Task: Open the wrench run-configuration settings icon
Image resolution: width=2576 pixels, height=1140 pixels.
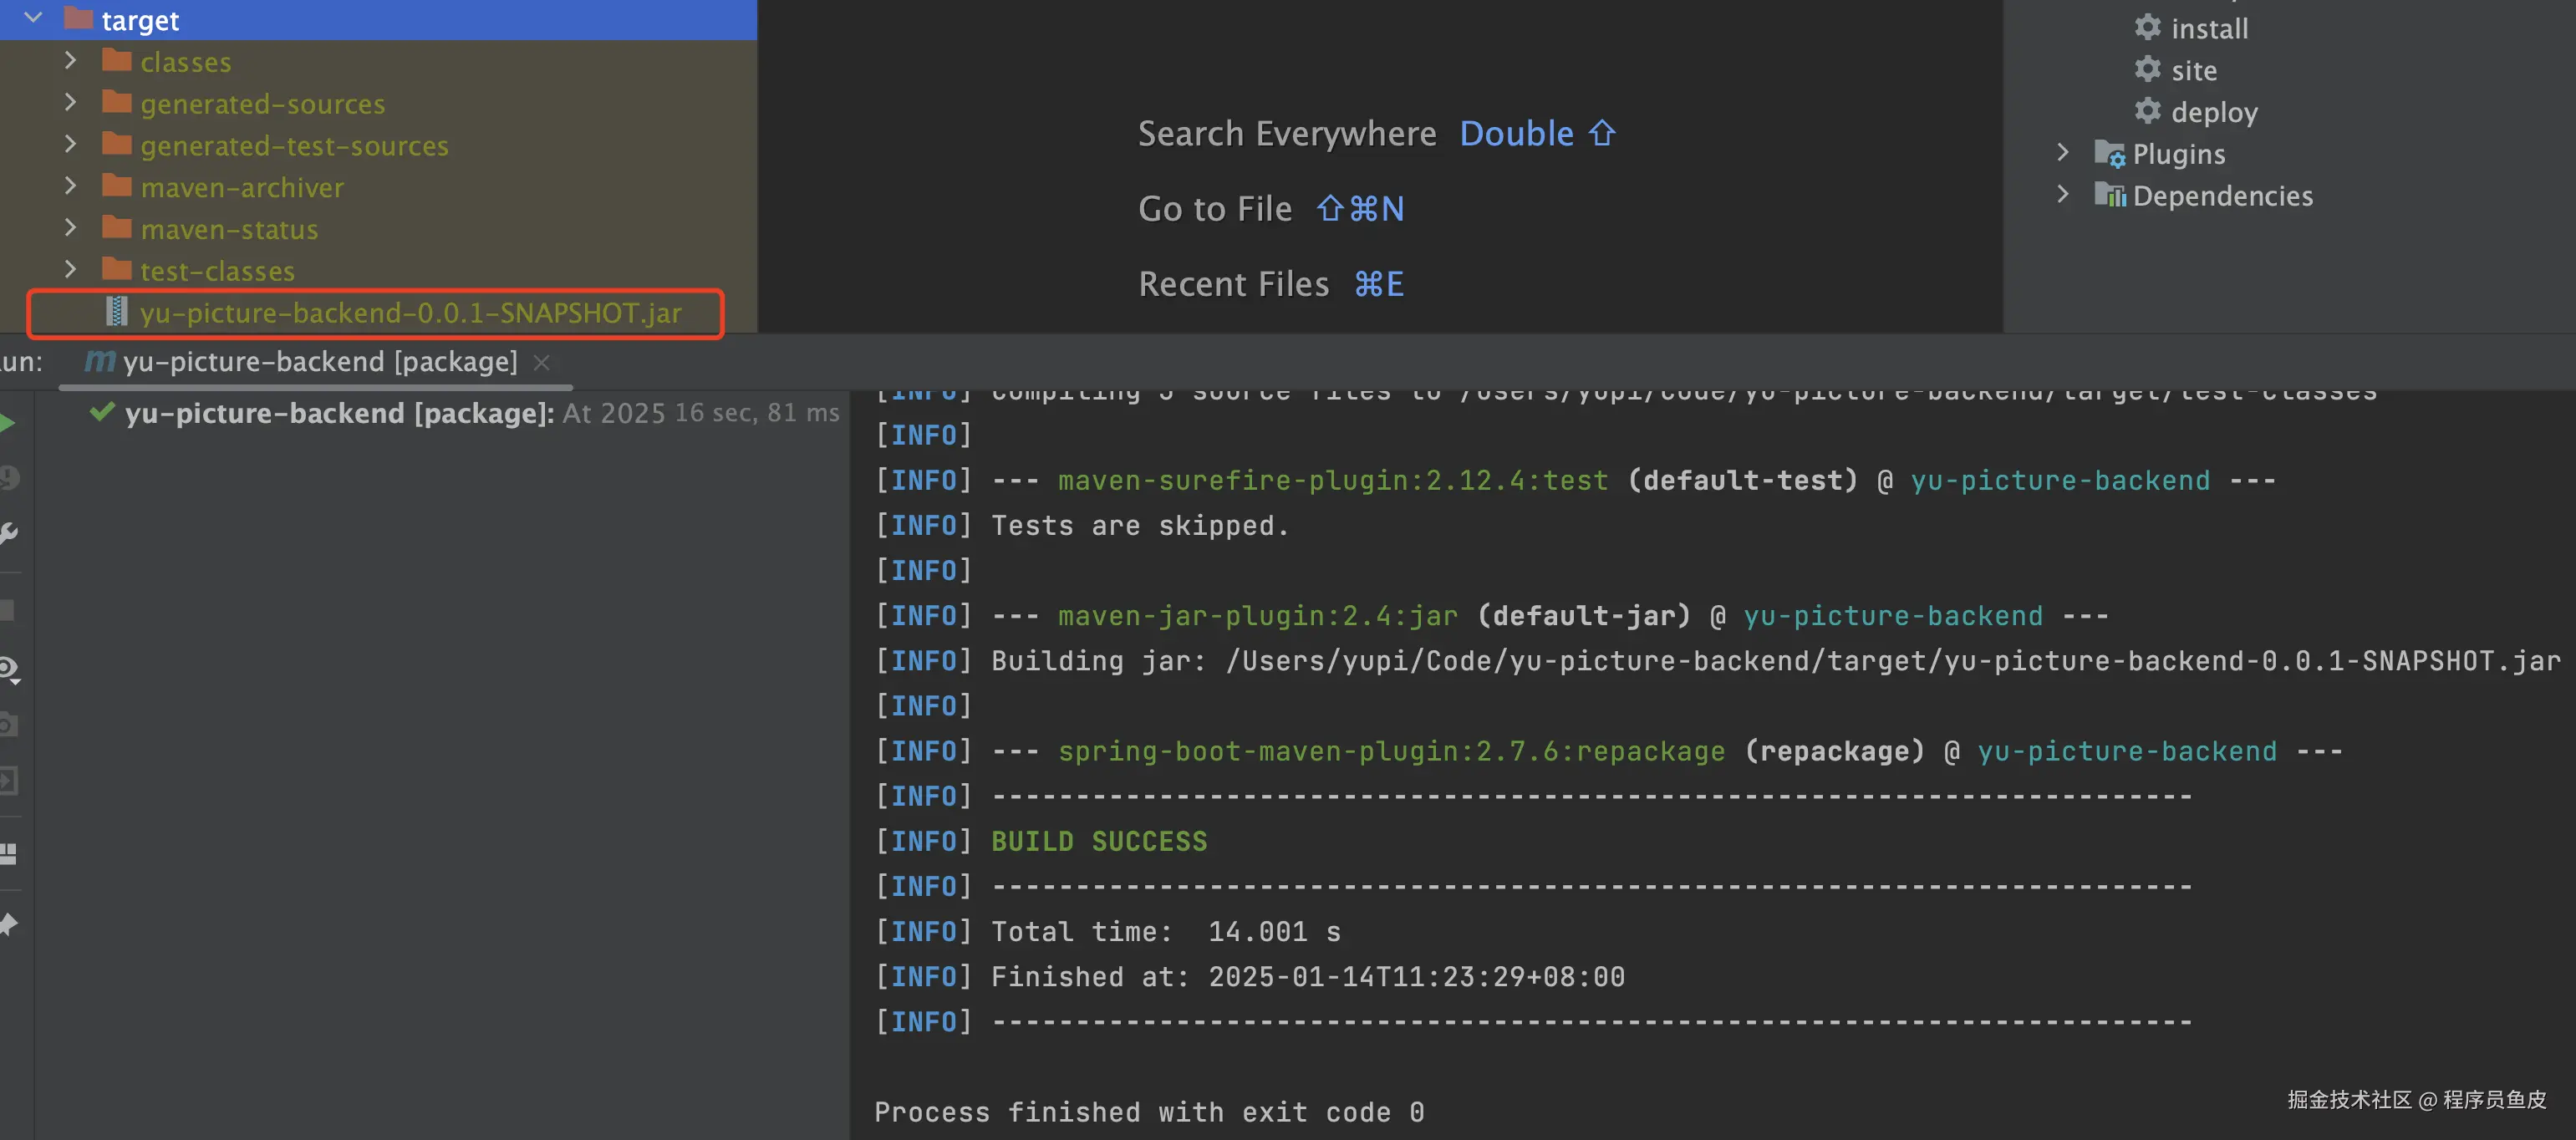Action: [8, 533]
